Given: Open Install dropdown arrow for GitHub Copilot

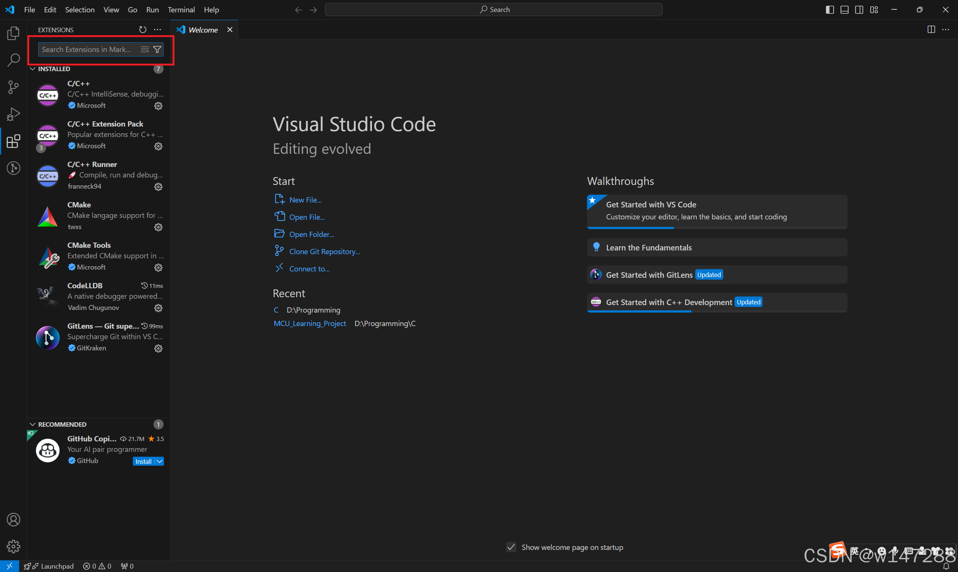Looking at the screenshot, I should (159, 461).
